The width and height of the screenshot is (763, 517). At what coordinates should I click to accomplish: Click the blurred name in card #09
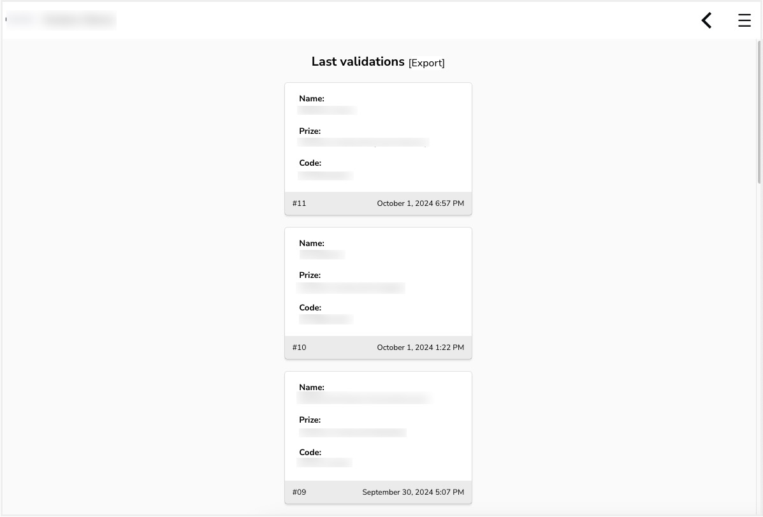364,398
